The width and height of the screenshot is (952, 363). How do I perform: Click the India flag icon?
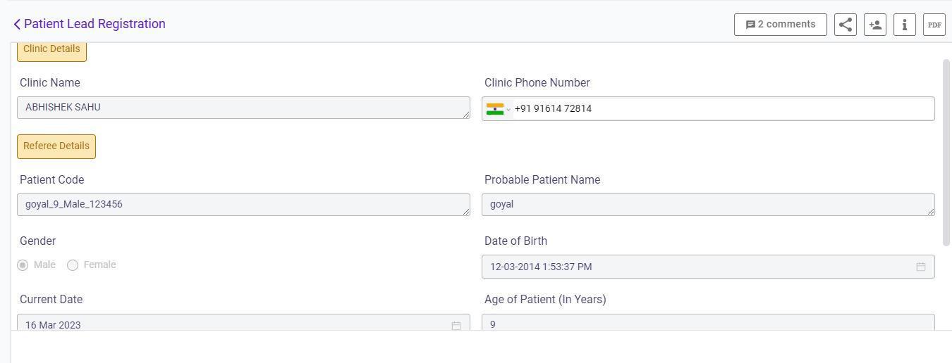495,109
